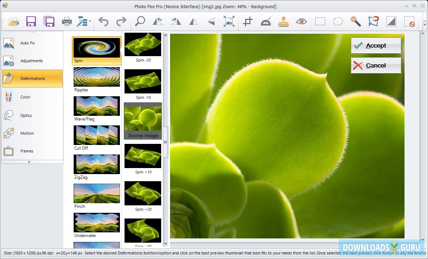This screenshot has height=259, width=428.
Task: Click the preview list scrollbar handle
Action: tap(165, 142)
